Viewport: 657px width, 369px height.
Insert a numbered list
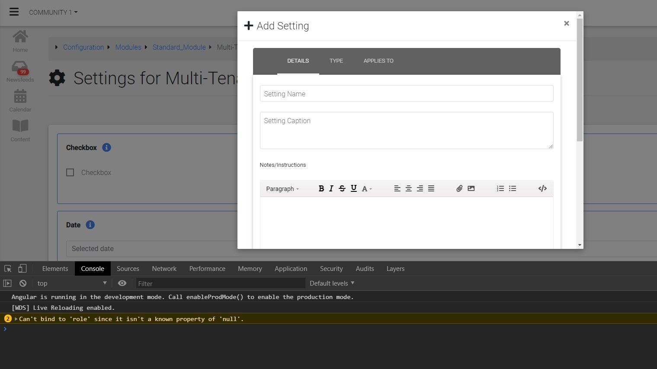click(500, 188)
